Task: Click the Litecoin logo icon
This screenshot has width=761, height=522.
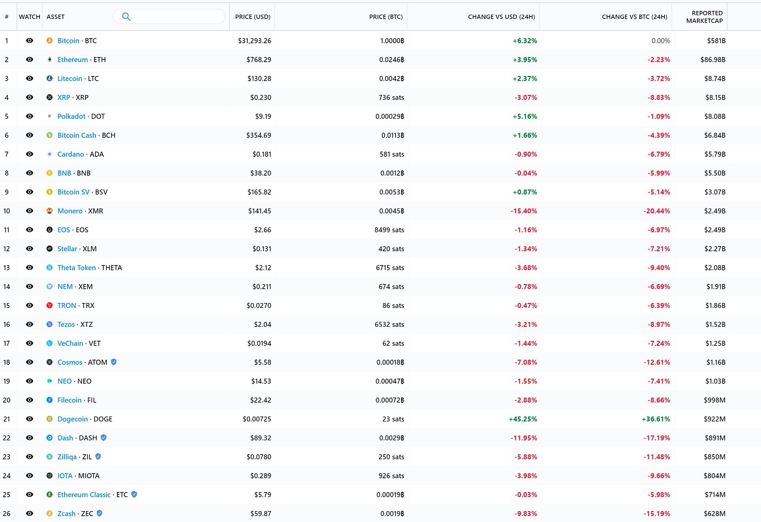Action: pyautogui.click(x=49, y=78)
